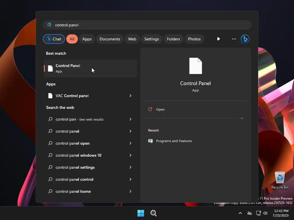Select the All filter tab
This screenshot has width=294, height=220.
click(x=72, y=39)
